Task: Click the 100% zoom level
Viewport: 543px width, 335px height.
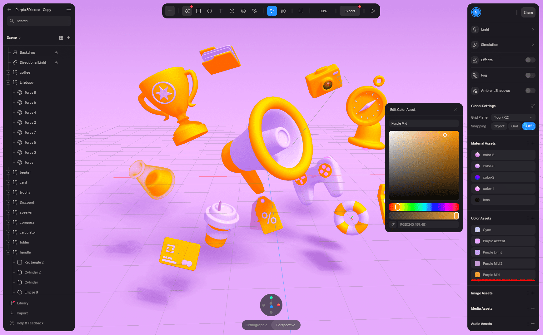Action: (x=323, y=11)
